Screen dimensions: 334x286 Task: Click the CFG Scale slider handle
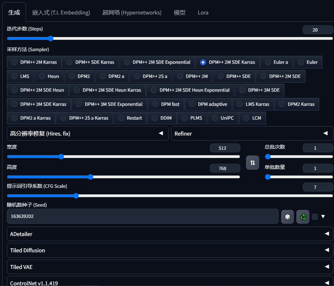76,196
